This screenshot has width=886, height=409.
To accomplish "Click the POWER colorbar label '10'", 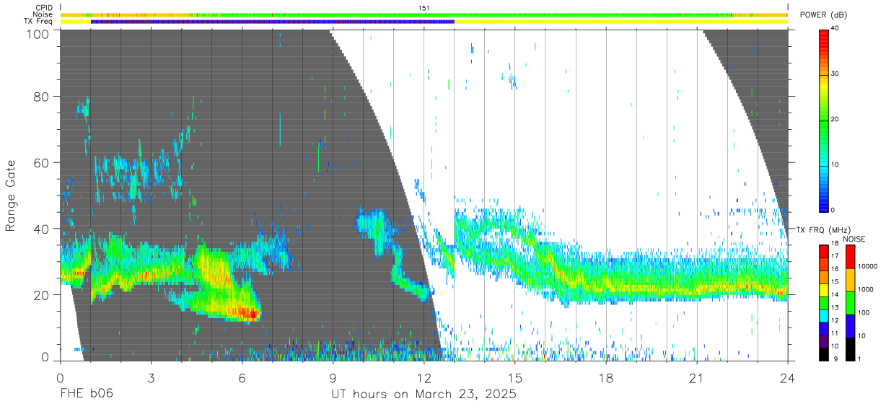I will tap(835, 164).
